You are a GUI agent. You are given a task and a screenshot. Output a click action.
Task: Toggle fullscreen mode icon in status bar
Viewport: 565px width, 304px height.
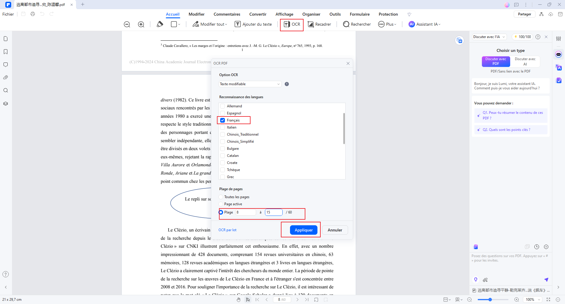tap(548, 300)
